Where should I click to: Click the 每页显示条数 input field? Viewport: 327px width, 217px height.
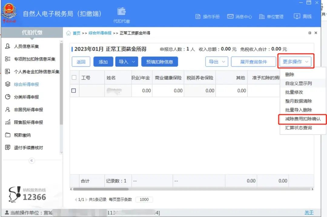coord(144,199)
